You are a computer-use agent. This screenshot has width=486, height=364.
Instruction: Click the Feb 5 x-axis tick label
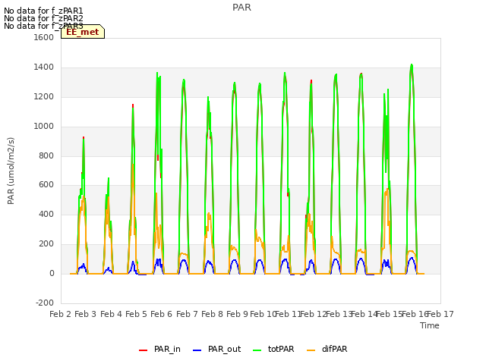click(x=136, y=314)
